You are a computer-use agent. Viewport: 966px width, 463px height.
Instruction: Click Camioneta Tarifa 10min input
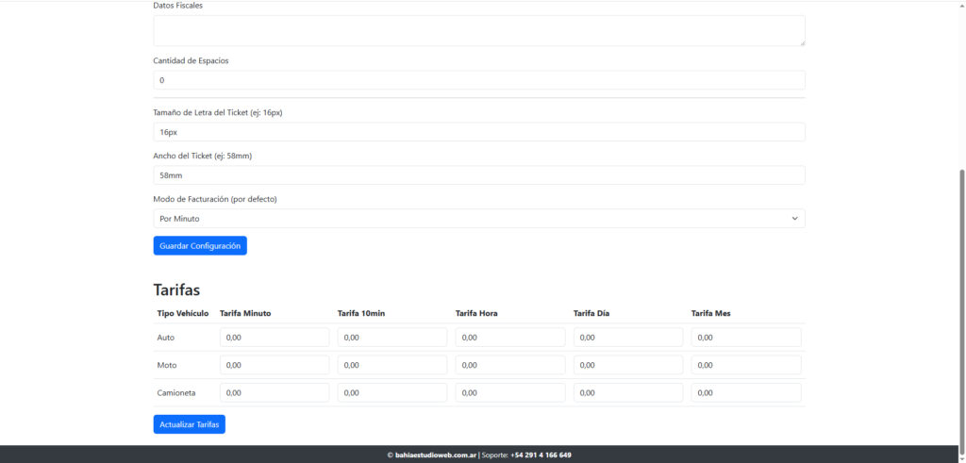[391, 392]
